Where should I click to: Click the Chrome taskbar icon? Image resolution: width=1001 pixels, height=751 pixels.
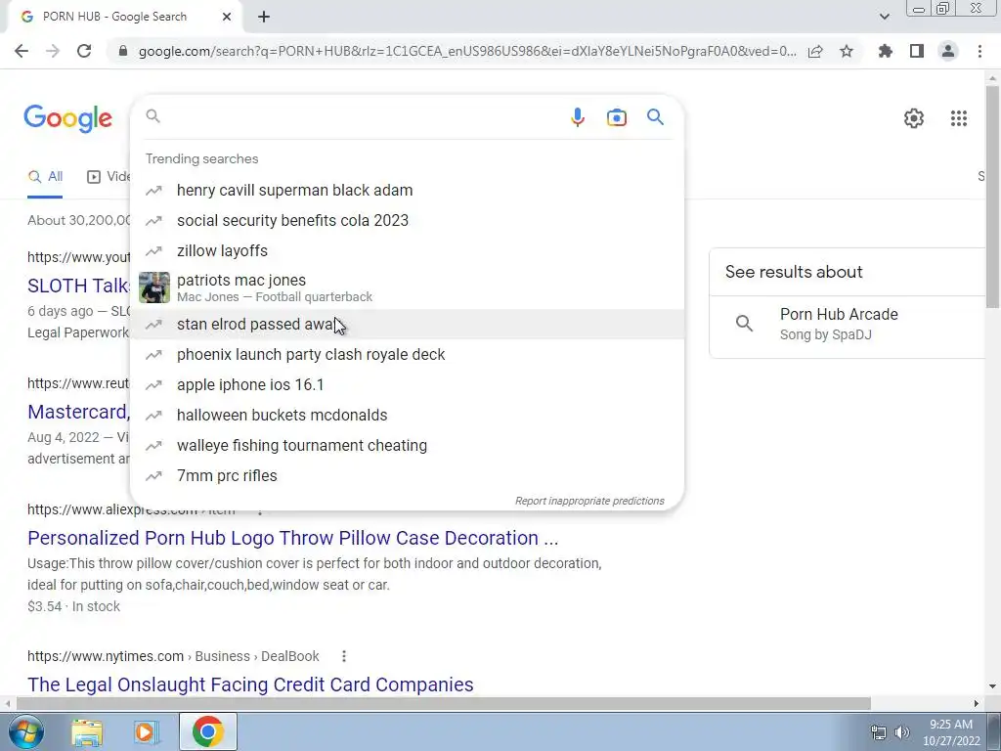tap(207, 731)
